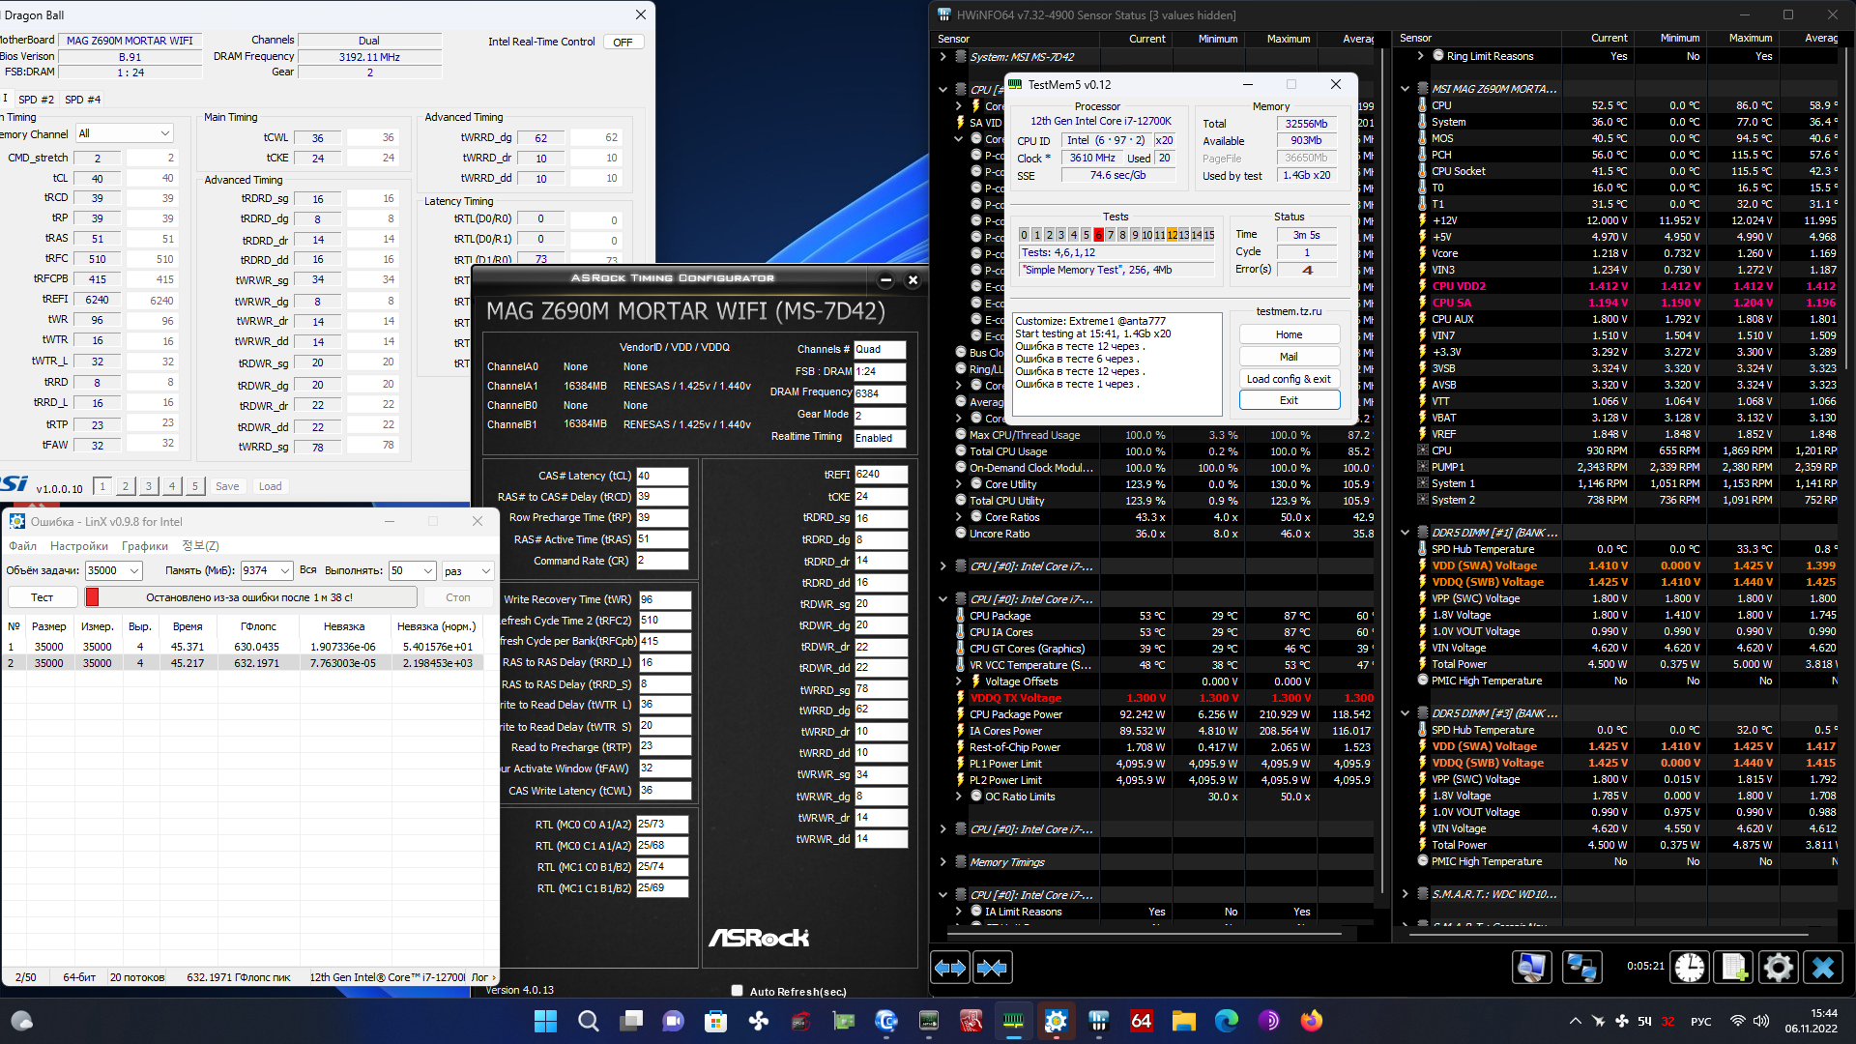1856x1044 pixels.
Task: Click HWiNFO expand columns arrows icon
Action: coord(950,968)
